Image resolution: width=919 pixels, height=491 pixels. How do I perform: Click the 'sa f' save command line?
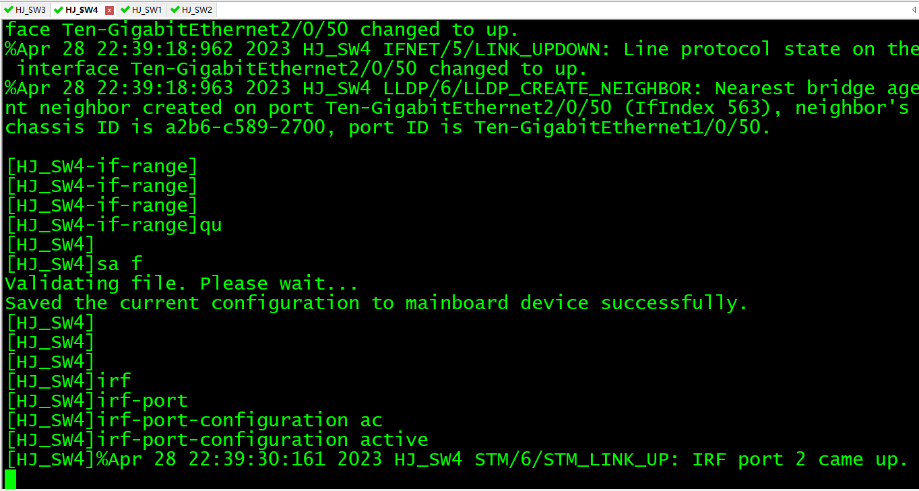[x=74, y=264]
